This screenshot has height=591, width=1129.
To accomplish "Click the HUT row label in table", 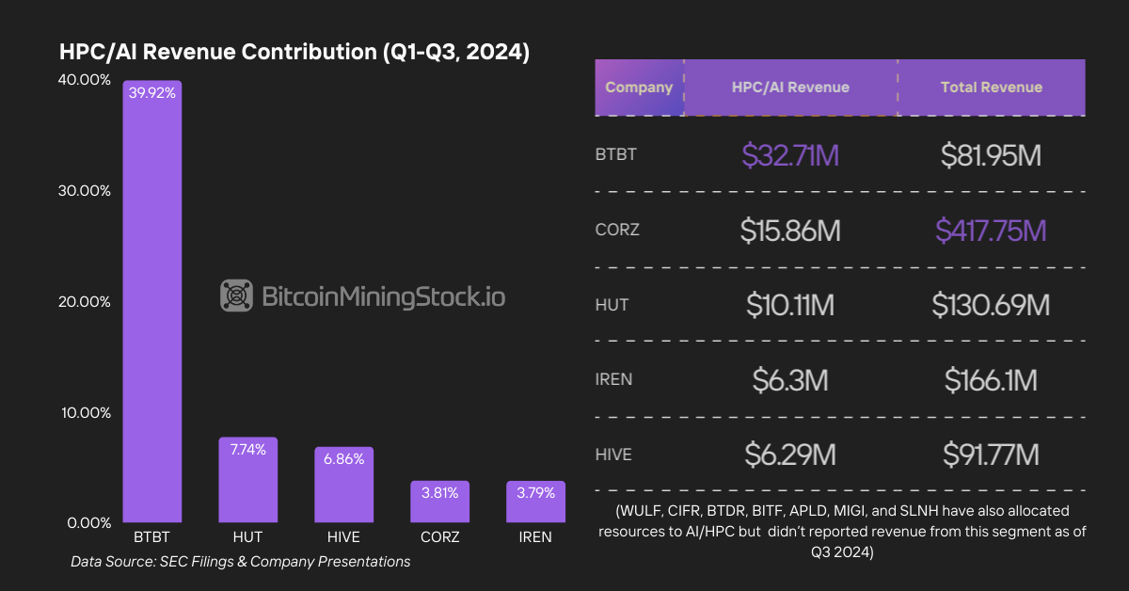I will point(612,305).
